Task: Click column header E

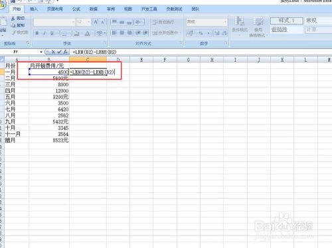Action: [141, 60]
